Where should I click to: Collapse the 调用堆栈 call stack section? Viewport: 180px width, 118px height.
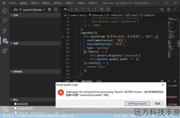35,72
